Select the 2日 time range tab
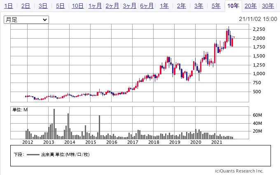This screenshot has width=280, height=175. pos(26,6)
